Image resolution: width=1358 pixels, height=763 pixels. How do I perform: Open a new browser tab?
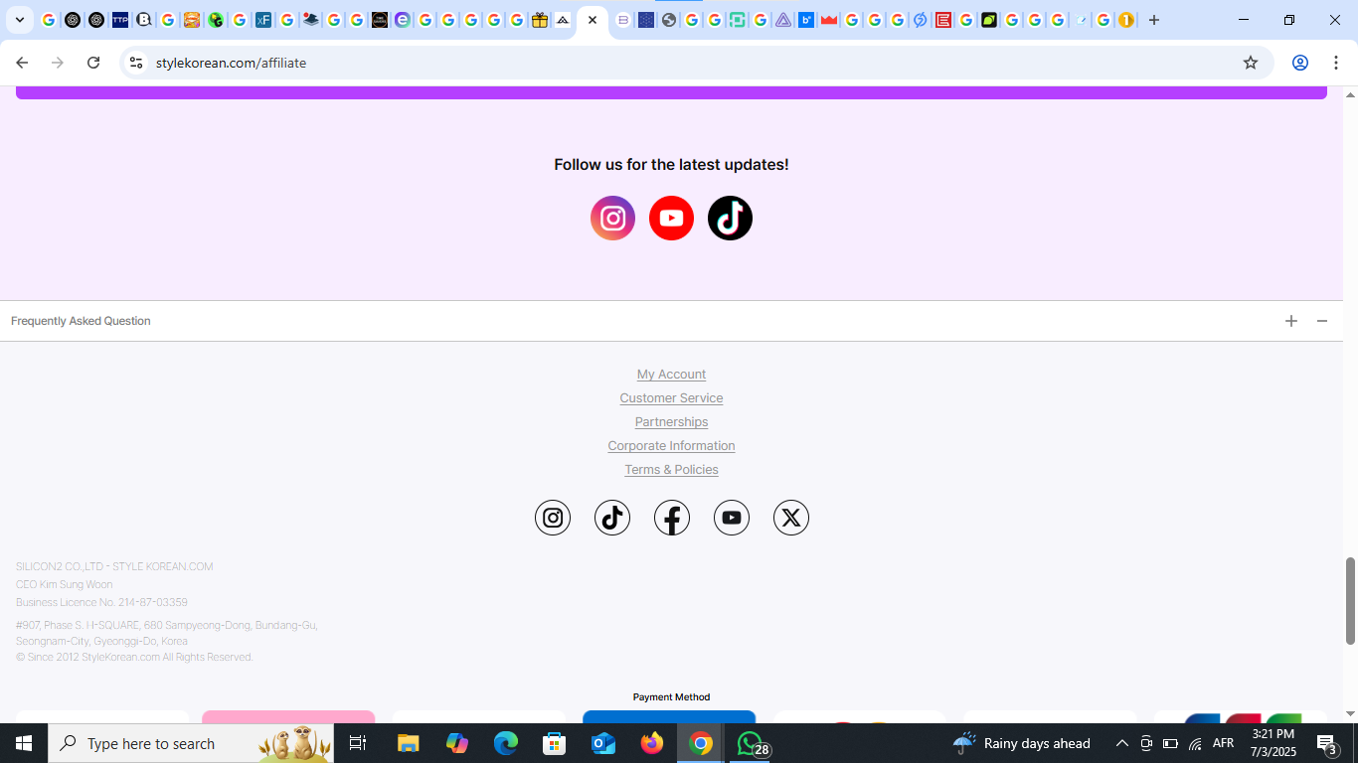click(x=1154, y=20)
